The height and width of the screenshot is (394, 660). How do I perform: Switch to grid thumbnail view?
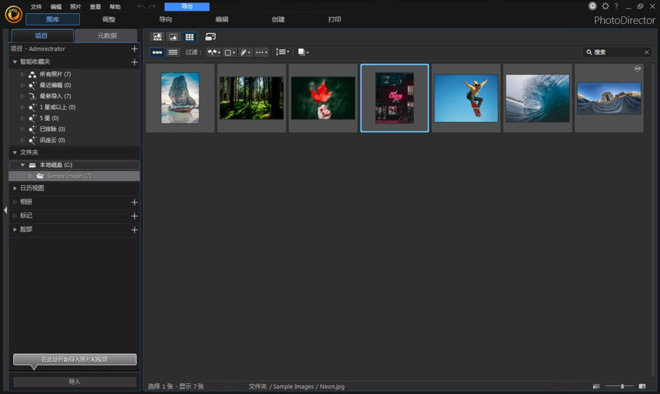(x=189, y=36)
